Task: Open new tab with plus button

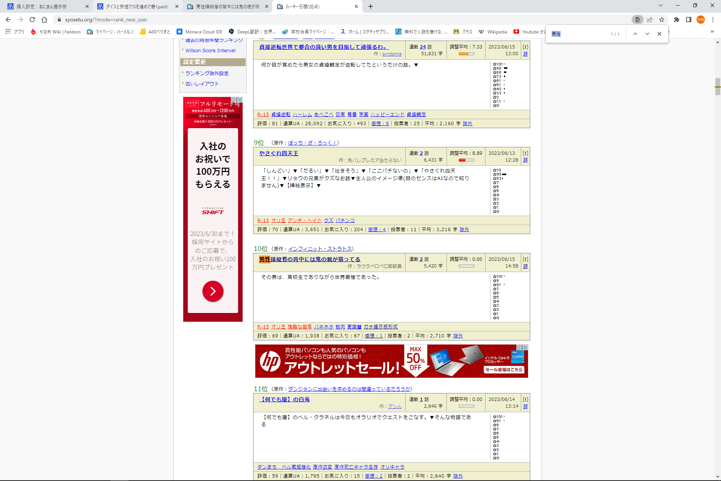Action: point(371,6)
